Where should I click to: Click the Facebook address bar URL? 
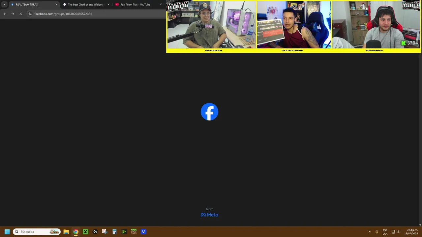click(63, 14)
